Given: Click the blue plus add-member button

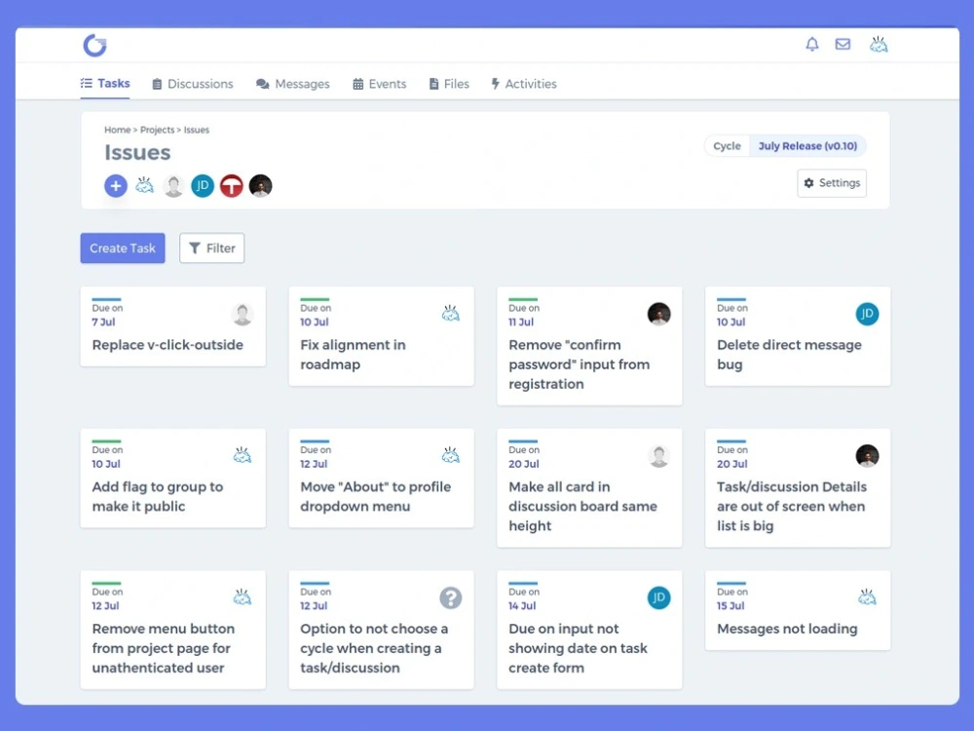Looking at the screenshot, I should 116,186.
